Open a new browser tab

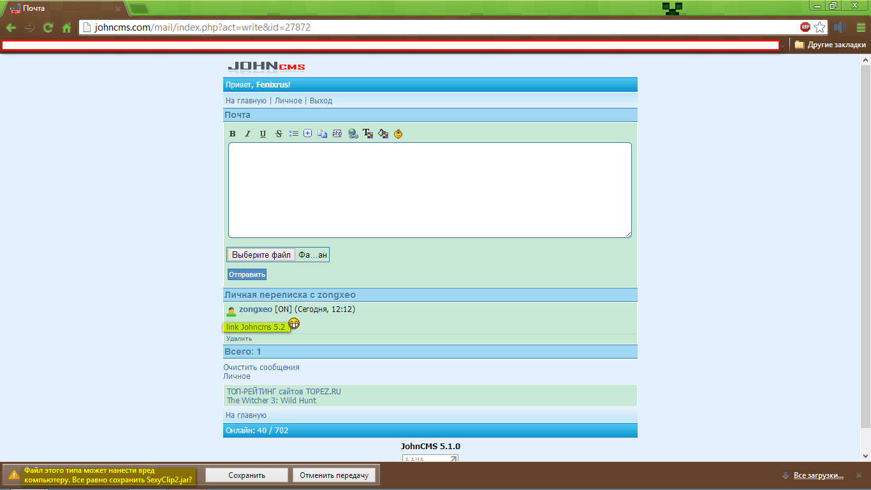tap(138, 9)
